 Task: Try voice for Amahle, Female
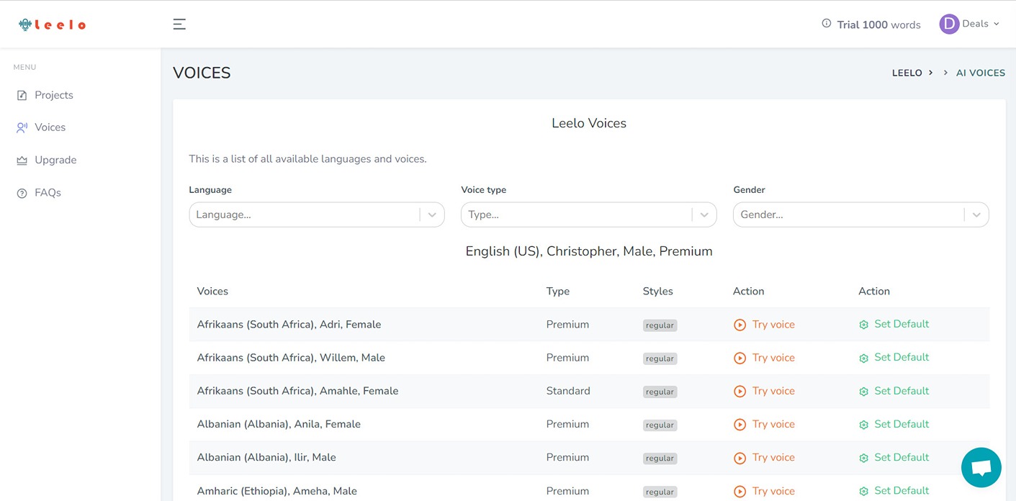tap(764, 391)
